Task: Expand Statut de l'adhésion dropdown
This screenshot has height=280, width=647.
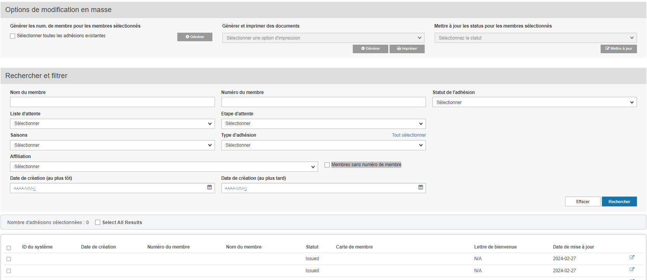Action: [x=534, y=103]
